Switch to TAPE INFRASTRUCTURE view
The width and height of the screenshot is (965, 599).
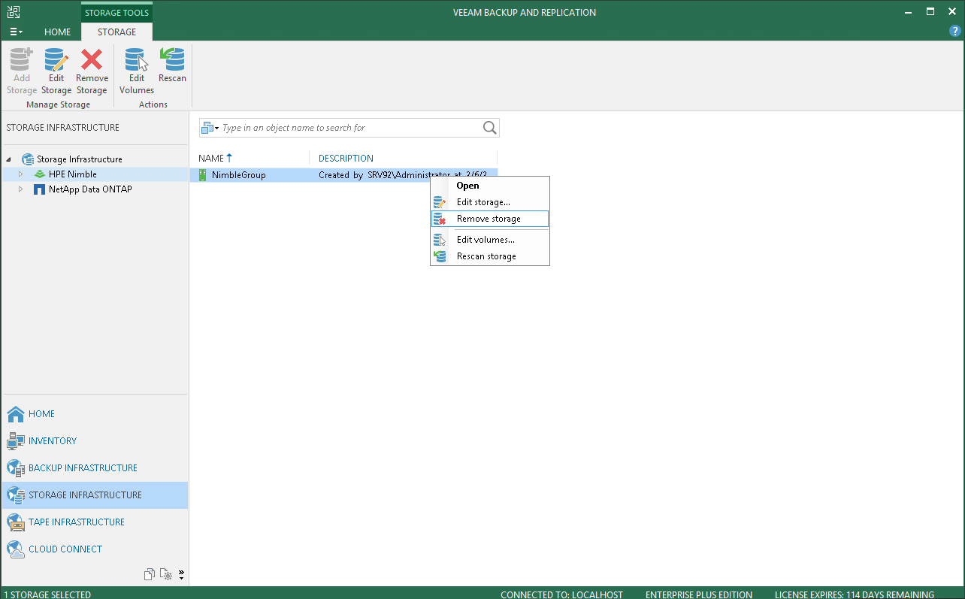pos(95,522)
